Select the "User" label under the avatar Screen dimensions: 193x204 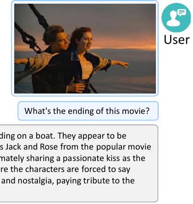click(177, 40)
